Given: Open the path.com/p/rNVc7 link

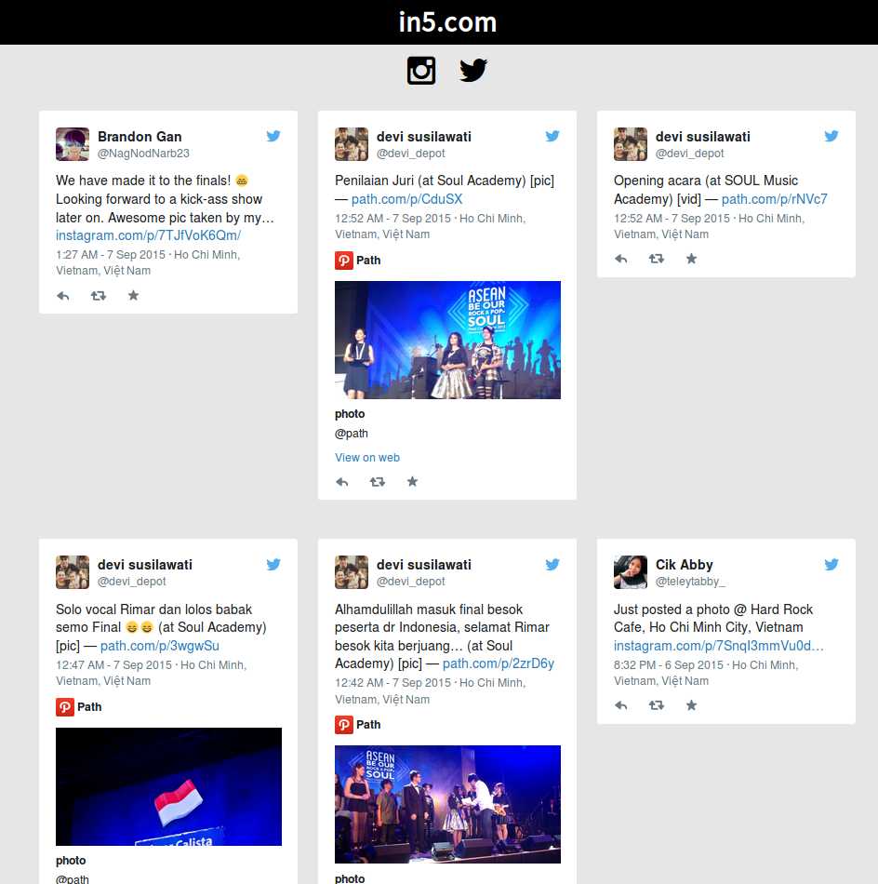Looking at the screenshot, I should [775, 199].
